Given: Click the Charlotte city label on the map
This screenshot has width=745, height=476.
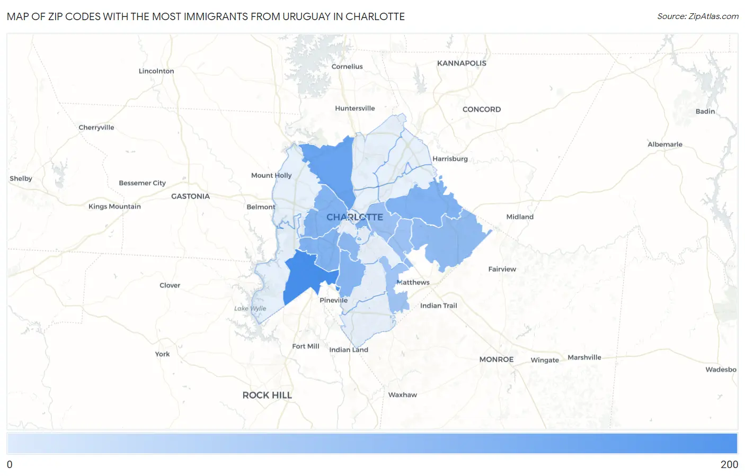Looking at the screenshot, I should (x=354, y=217).
